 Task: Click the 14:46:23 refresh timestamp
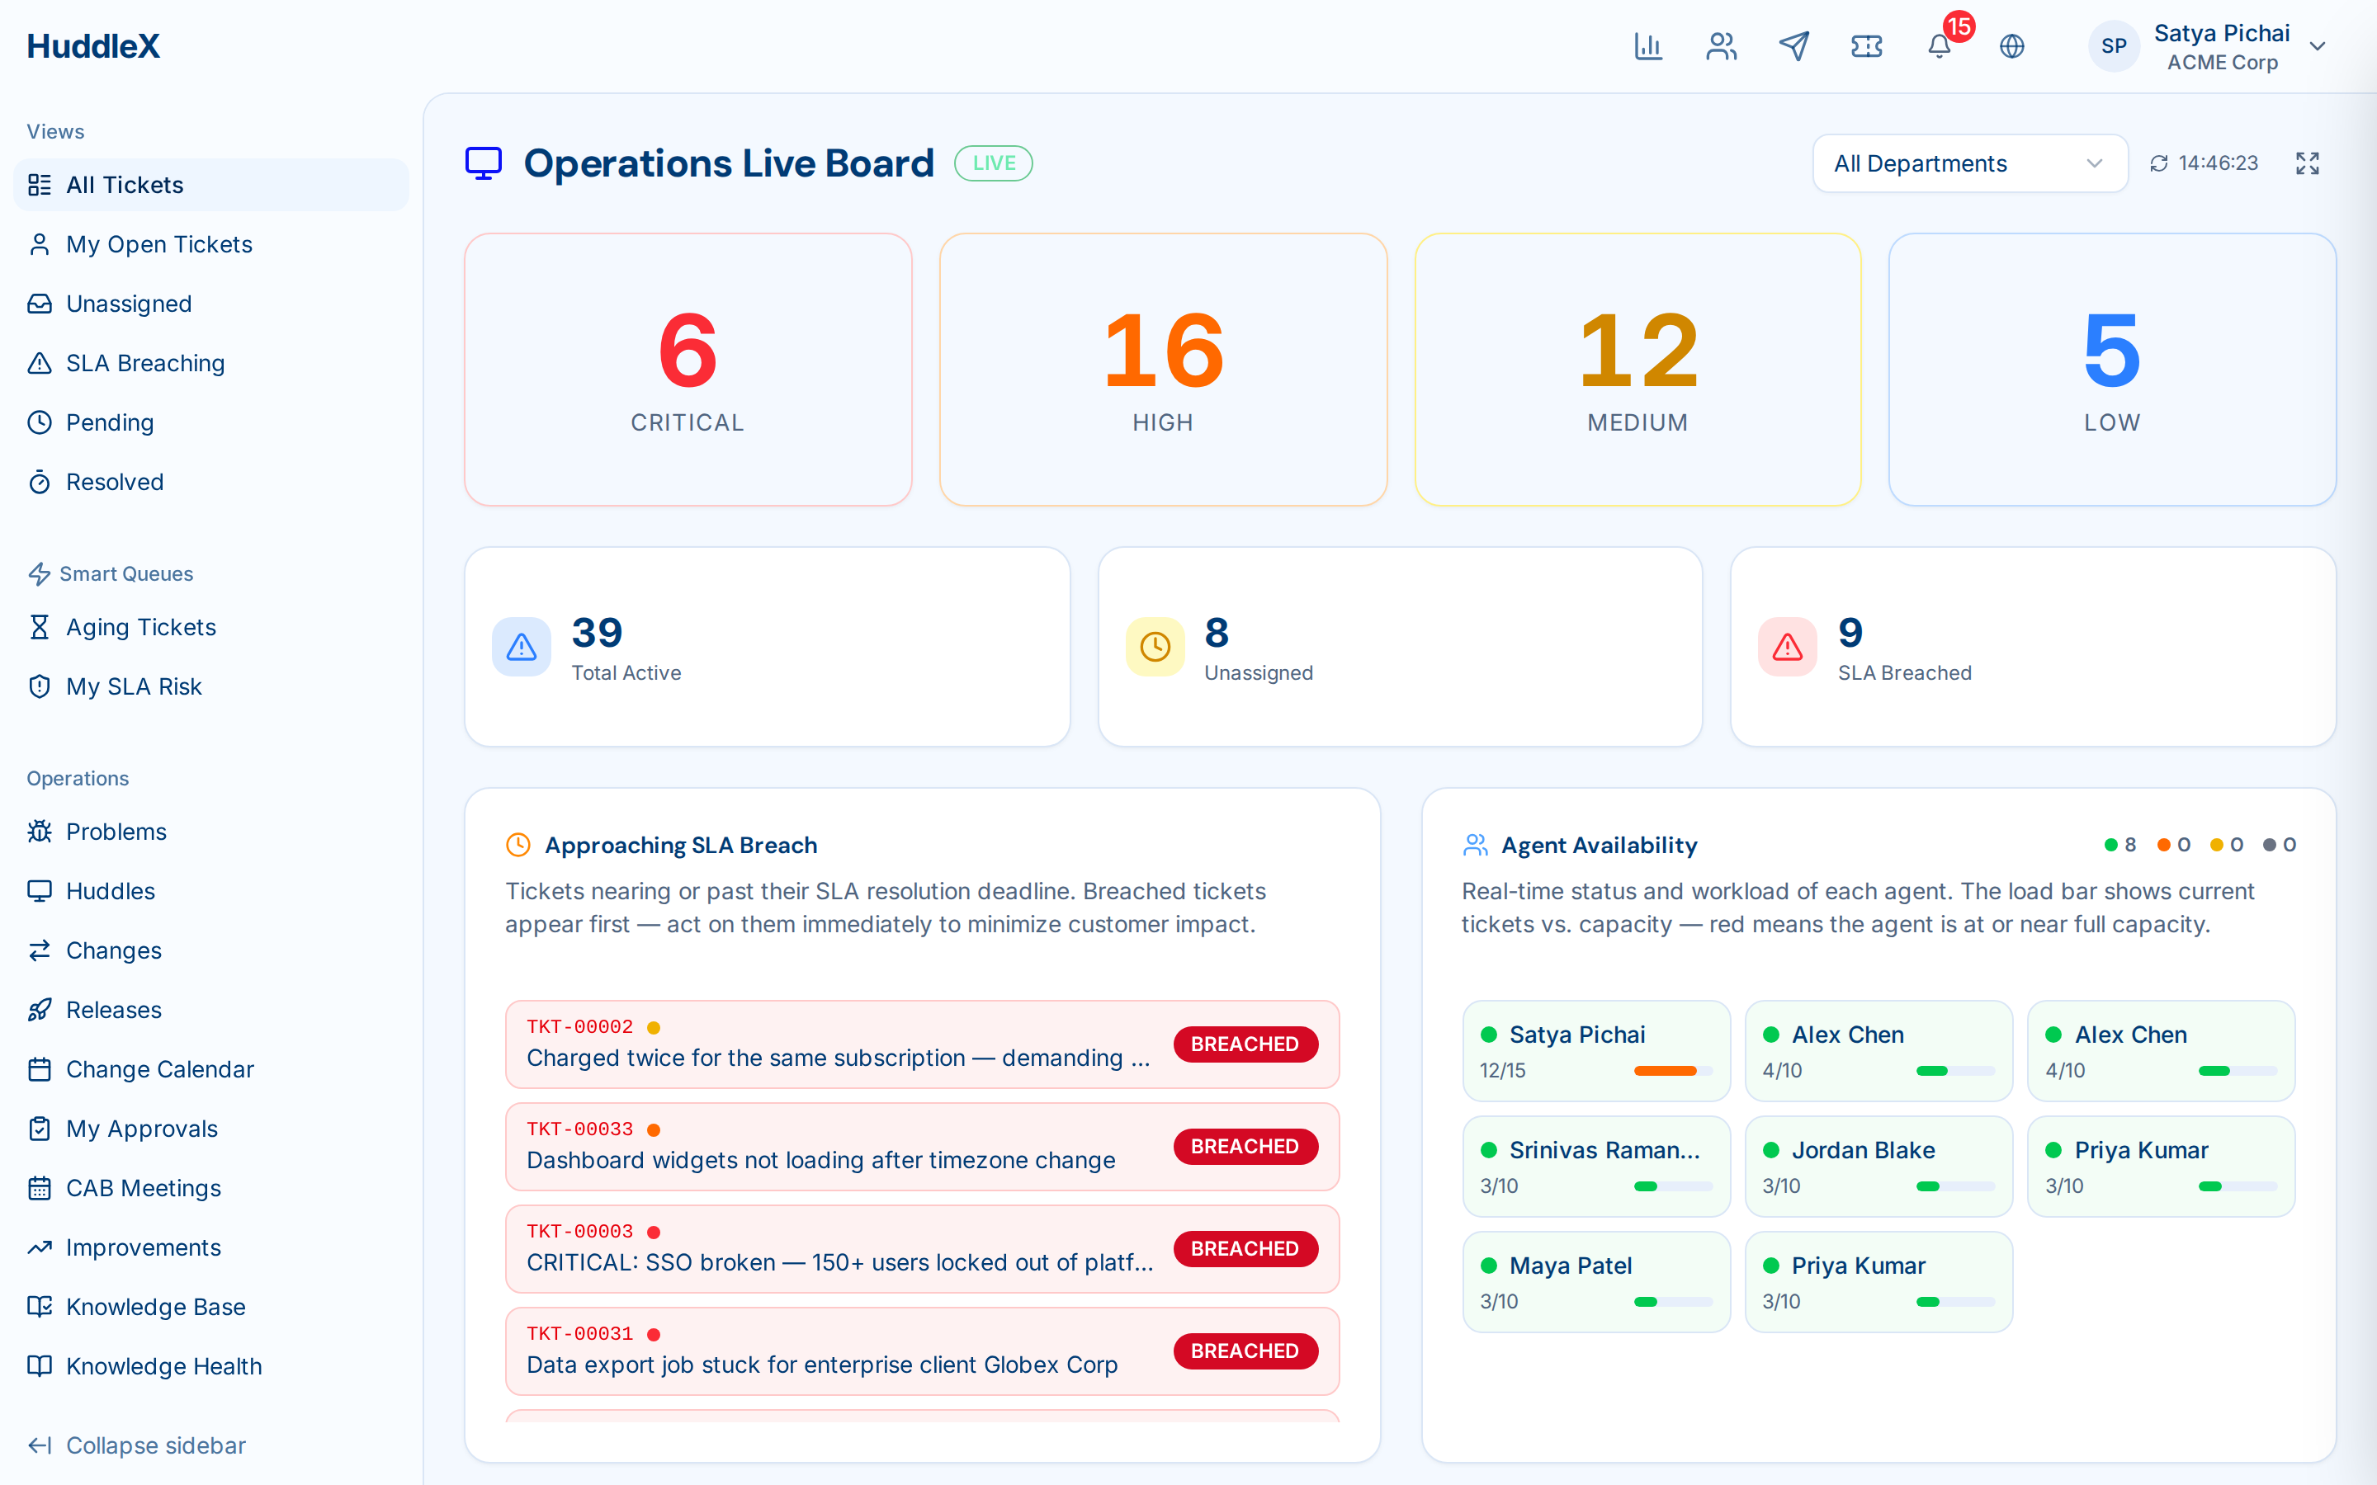(x=2218, y=163)
